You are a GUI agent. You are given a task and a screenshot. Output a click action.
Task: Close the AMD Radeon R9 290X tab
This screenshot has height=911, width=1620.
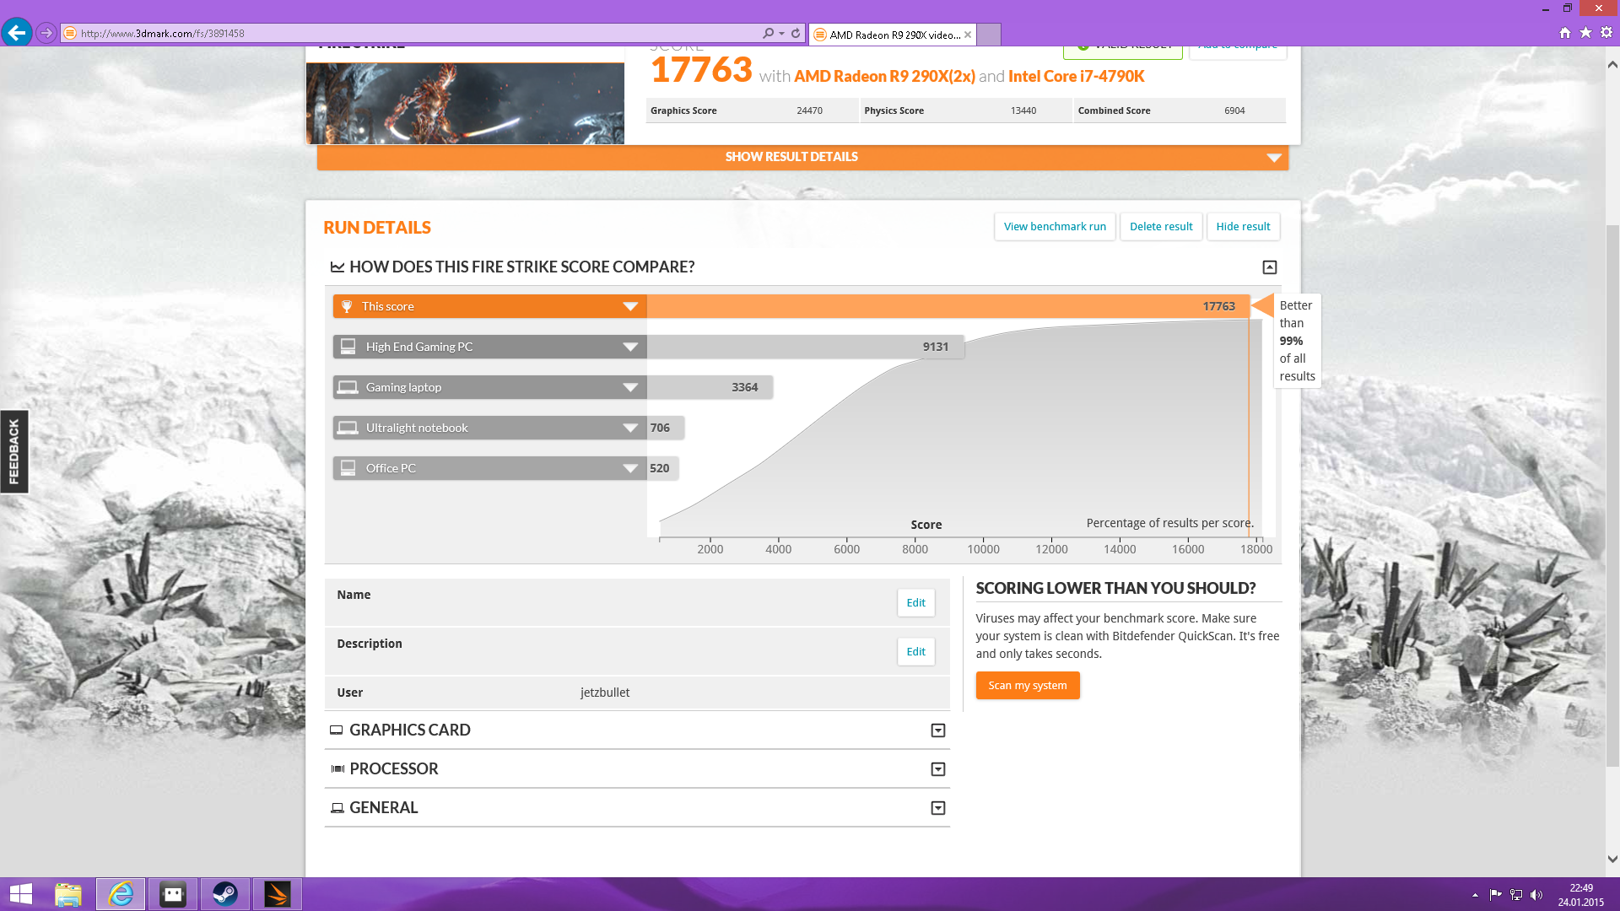coord(968,35)
